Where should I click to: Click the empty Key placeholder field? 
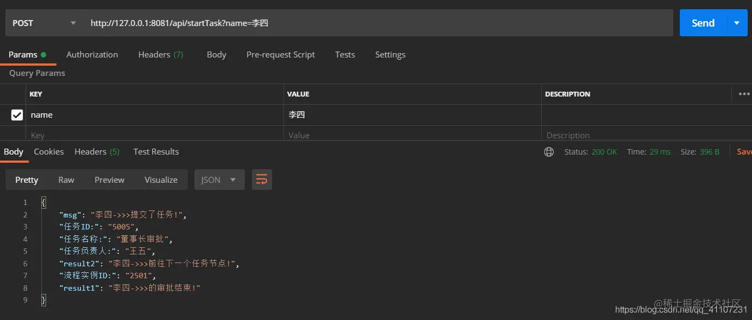[155, 135]
